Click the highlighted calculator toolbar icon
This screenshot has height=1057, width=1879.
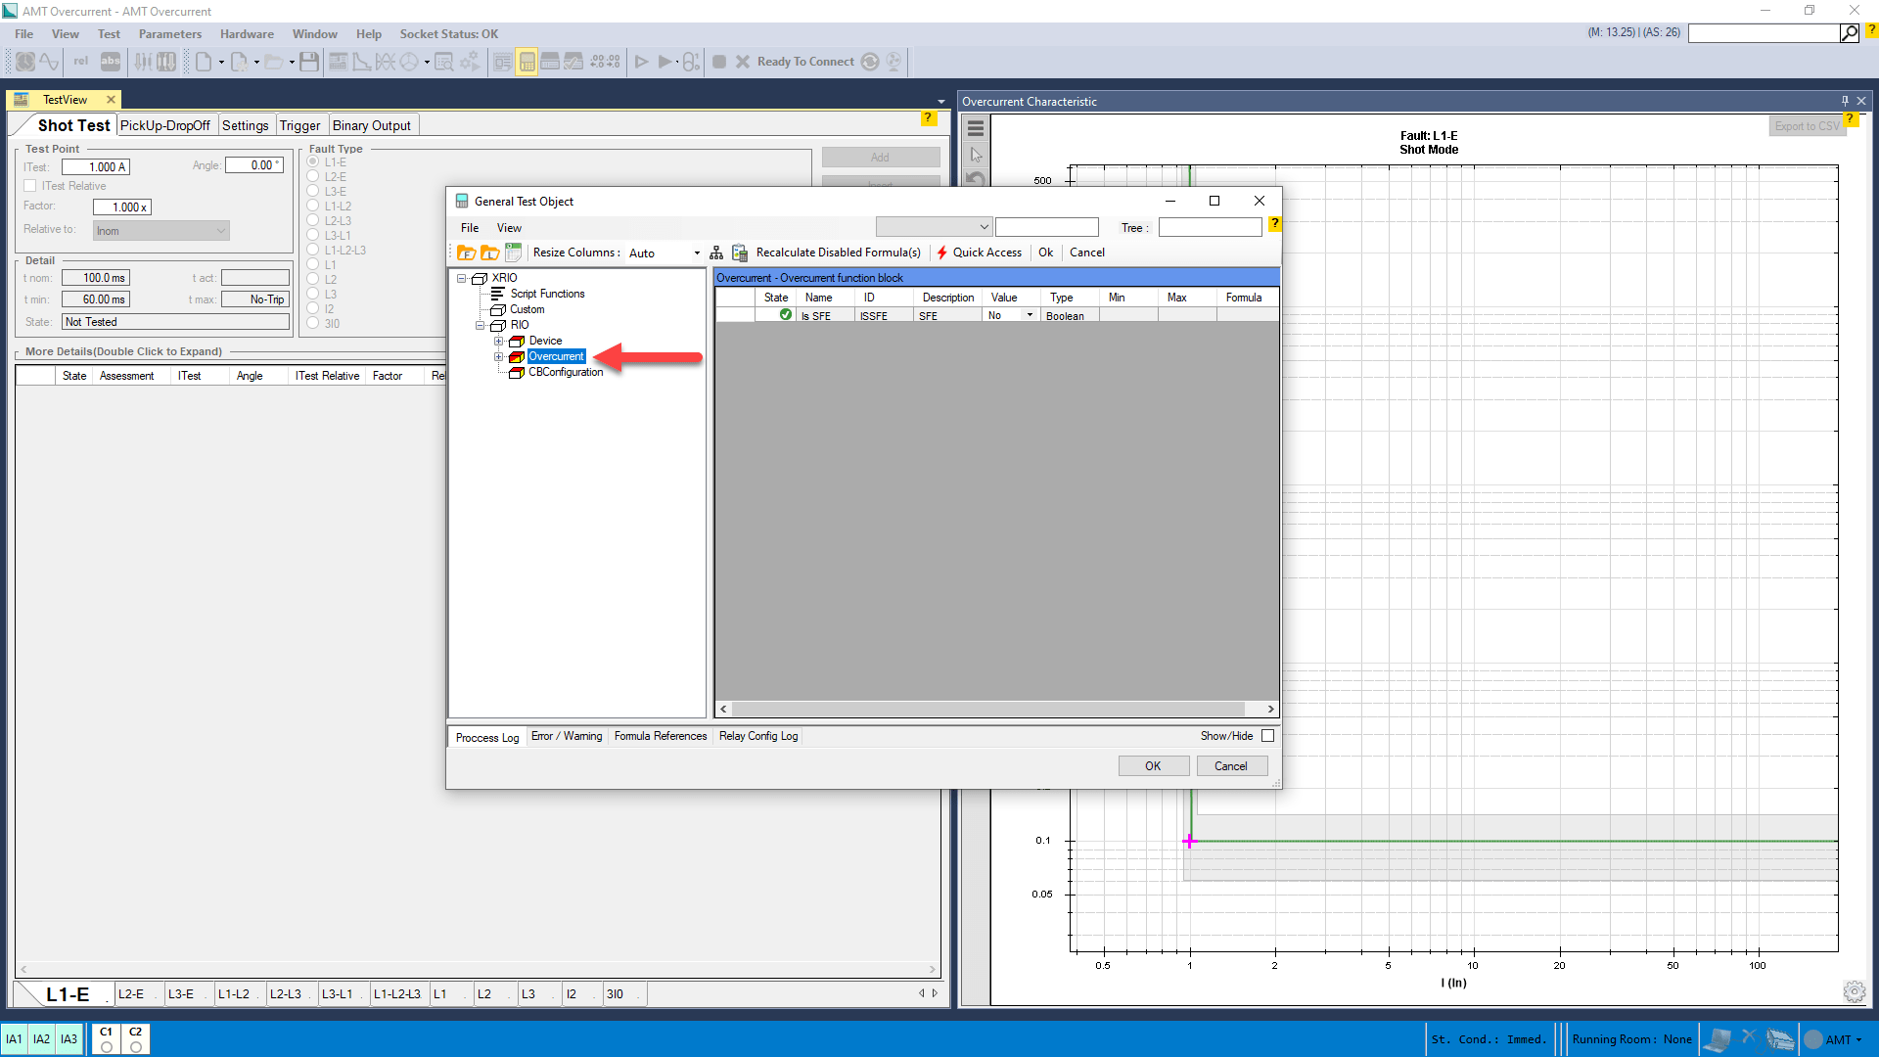[527, 62]
